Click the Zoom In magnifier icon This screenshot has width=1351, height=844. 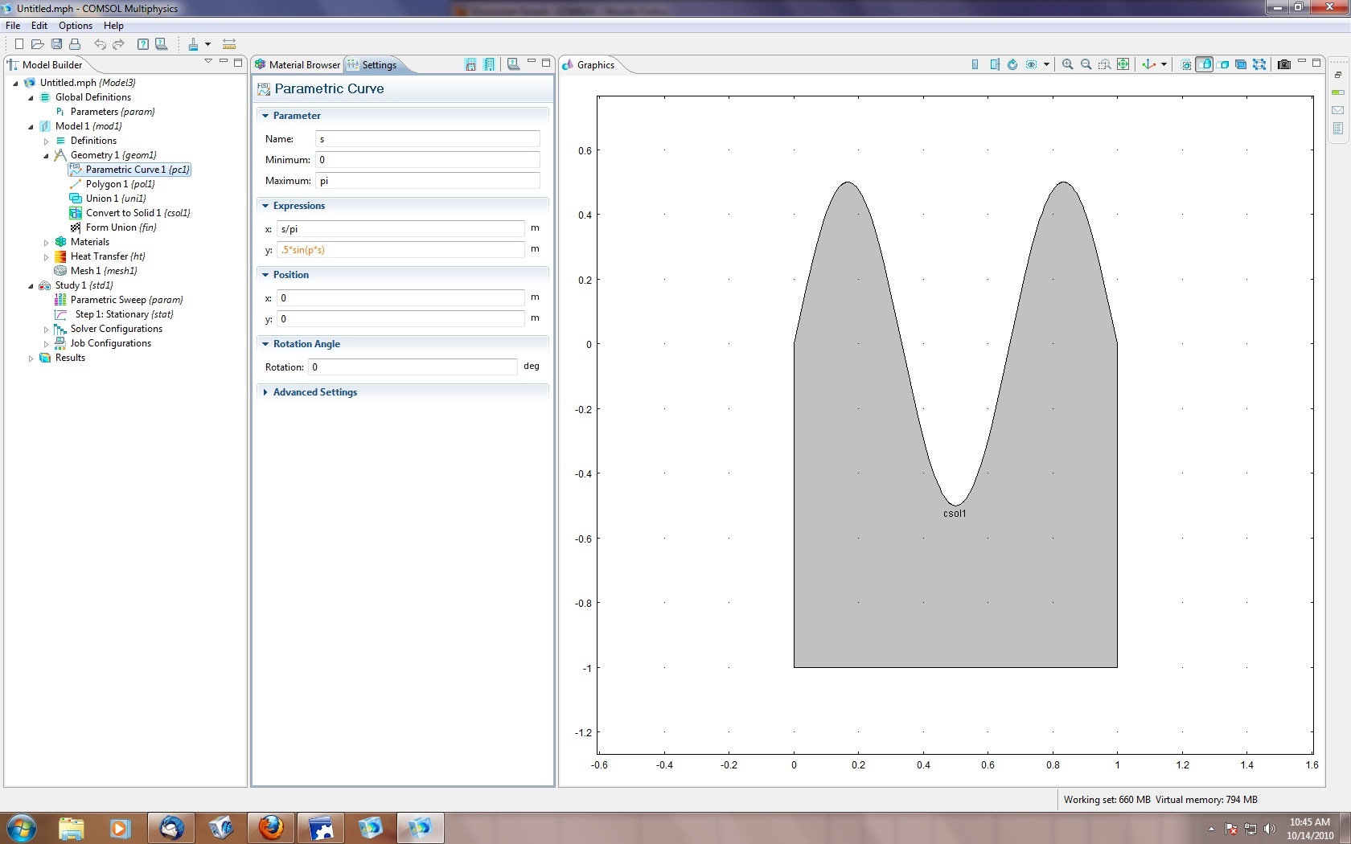tap(1067, 64)
